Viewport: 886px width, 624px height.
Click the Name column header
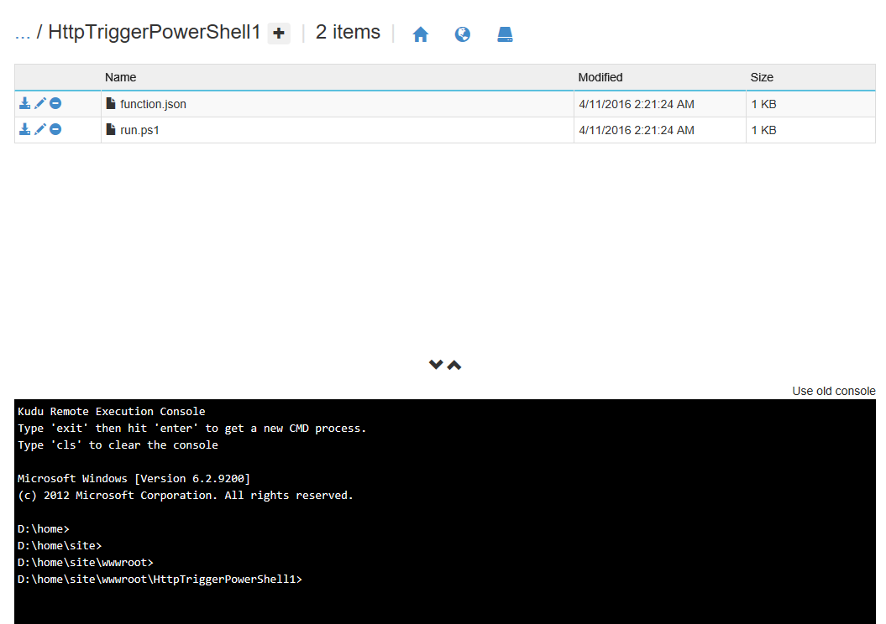pyautogui.click(x=120, y=77)
